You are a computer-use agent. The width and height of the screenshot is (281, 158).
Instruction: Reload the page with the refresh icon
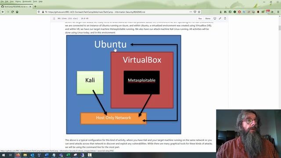click(12, 12)
